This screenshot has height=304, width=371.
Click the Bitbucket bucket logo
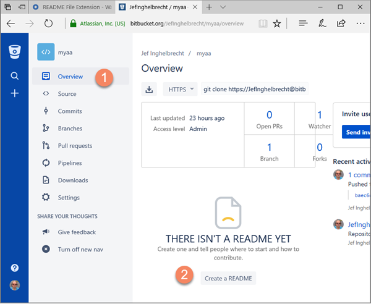coord(15,51)
